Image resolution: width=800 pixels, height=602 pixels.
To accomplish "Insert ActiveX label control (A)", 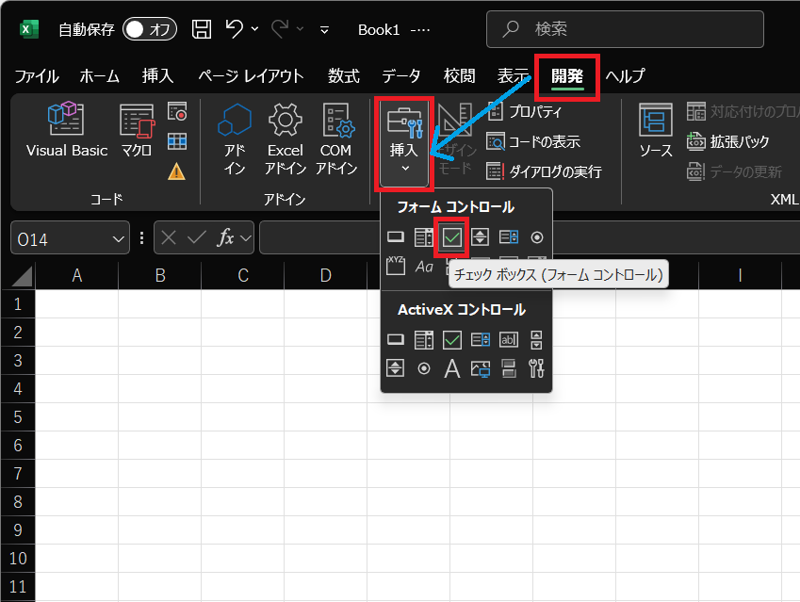I will pos(452,368).
